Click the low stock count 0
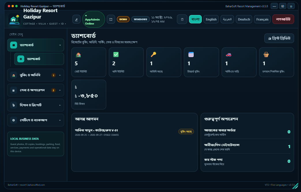301x192 pixels. tap(289, 161)
